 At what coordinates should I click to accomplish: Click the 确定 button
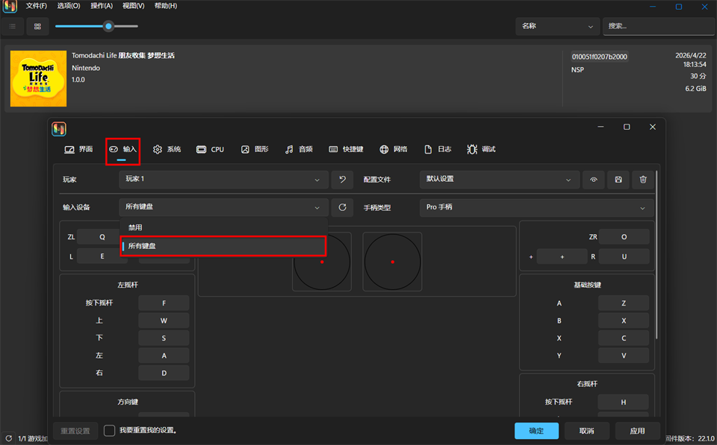pos(536,431)
